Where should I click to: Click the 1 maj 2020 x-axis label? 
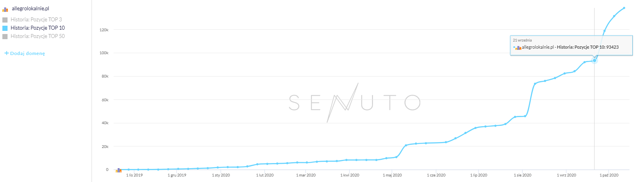pyautogui.click(x=392, y=175)
